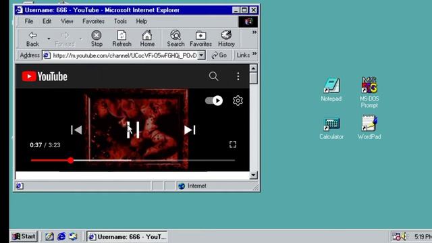Open the File menu
The height and width of the screenshot is (243, 432).
point(28,21)
